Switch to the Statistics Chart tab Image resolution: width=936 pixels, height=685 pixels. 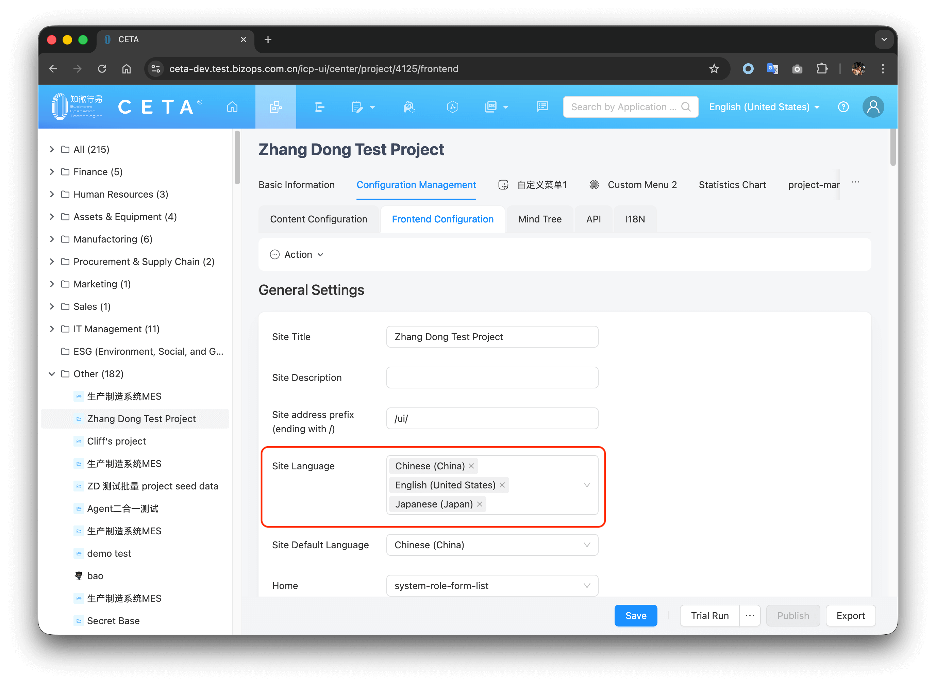point(732,185)
